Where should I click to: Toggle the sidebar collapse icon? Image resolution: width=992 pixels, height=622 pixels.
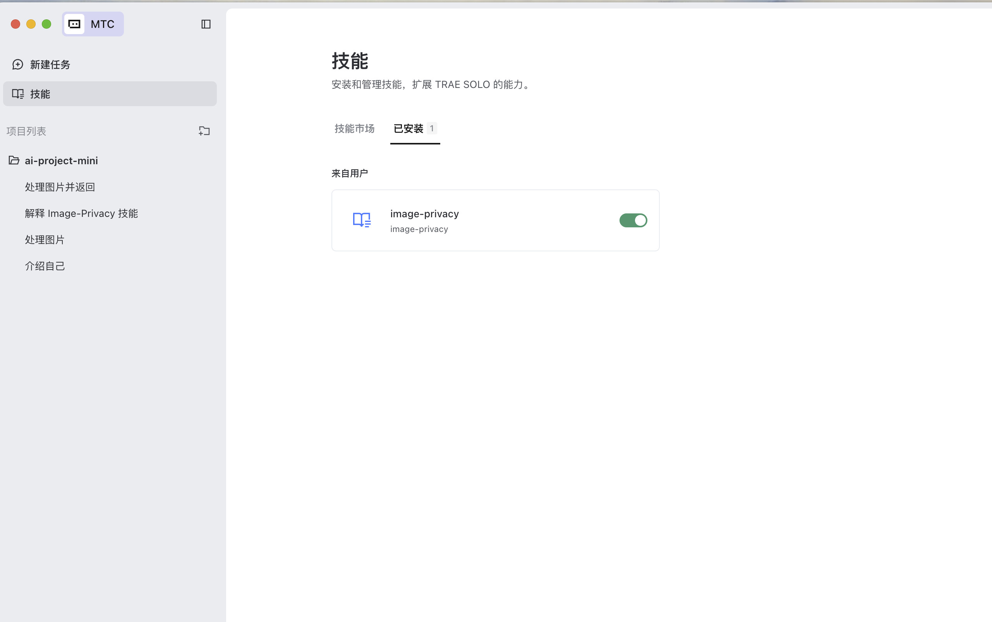(206, 24)
